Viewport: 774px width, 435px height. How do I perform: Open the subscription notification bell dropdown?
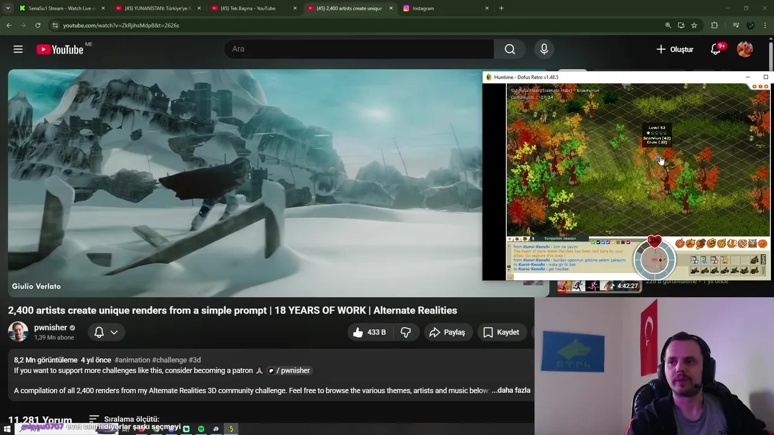coord(106,332)
